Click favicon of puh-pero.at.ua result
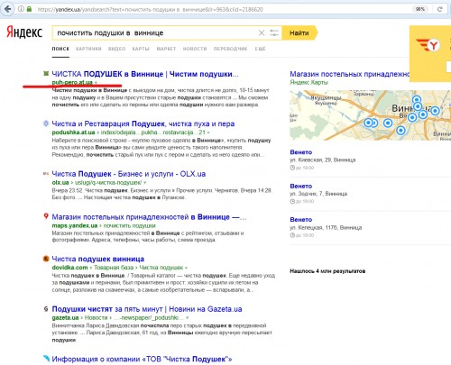The image size is (451, 365). tap(46, 73)
